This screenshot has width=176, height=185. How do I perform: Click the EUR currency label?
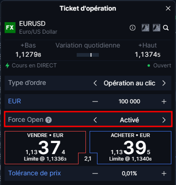coord(14,101)
